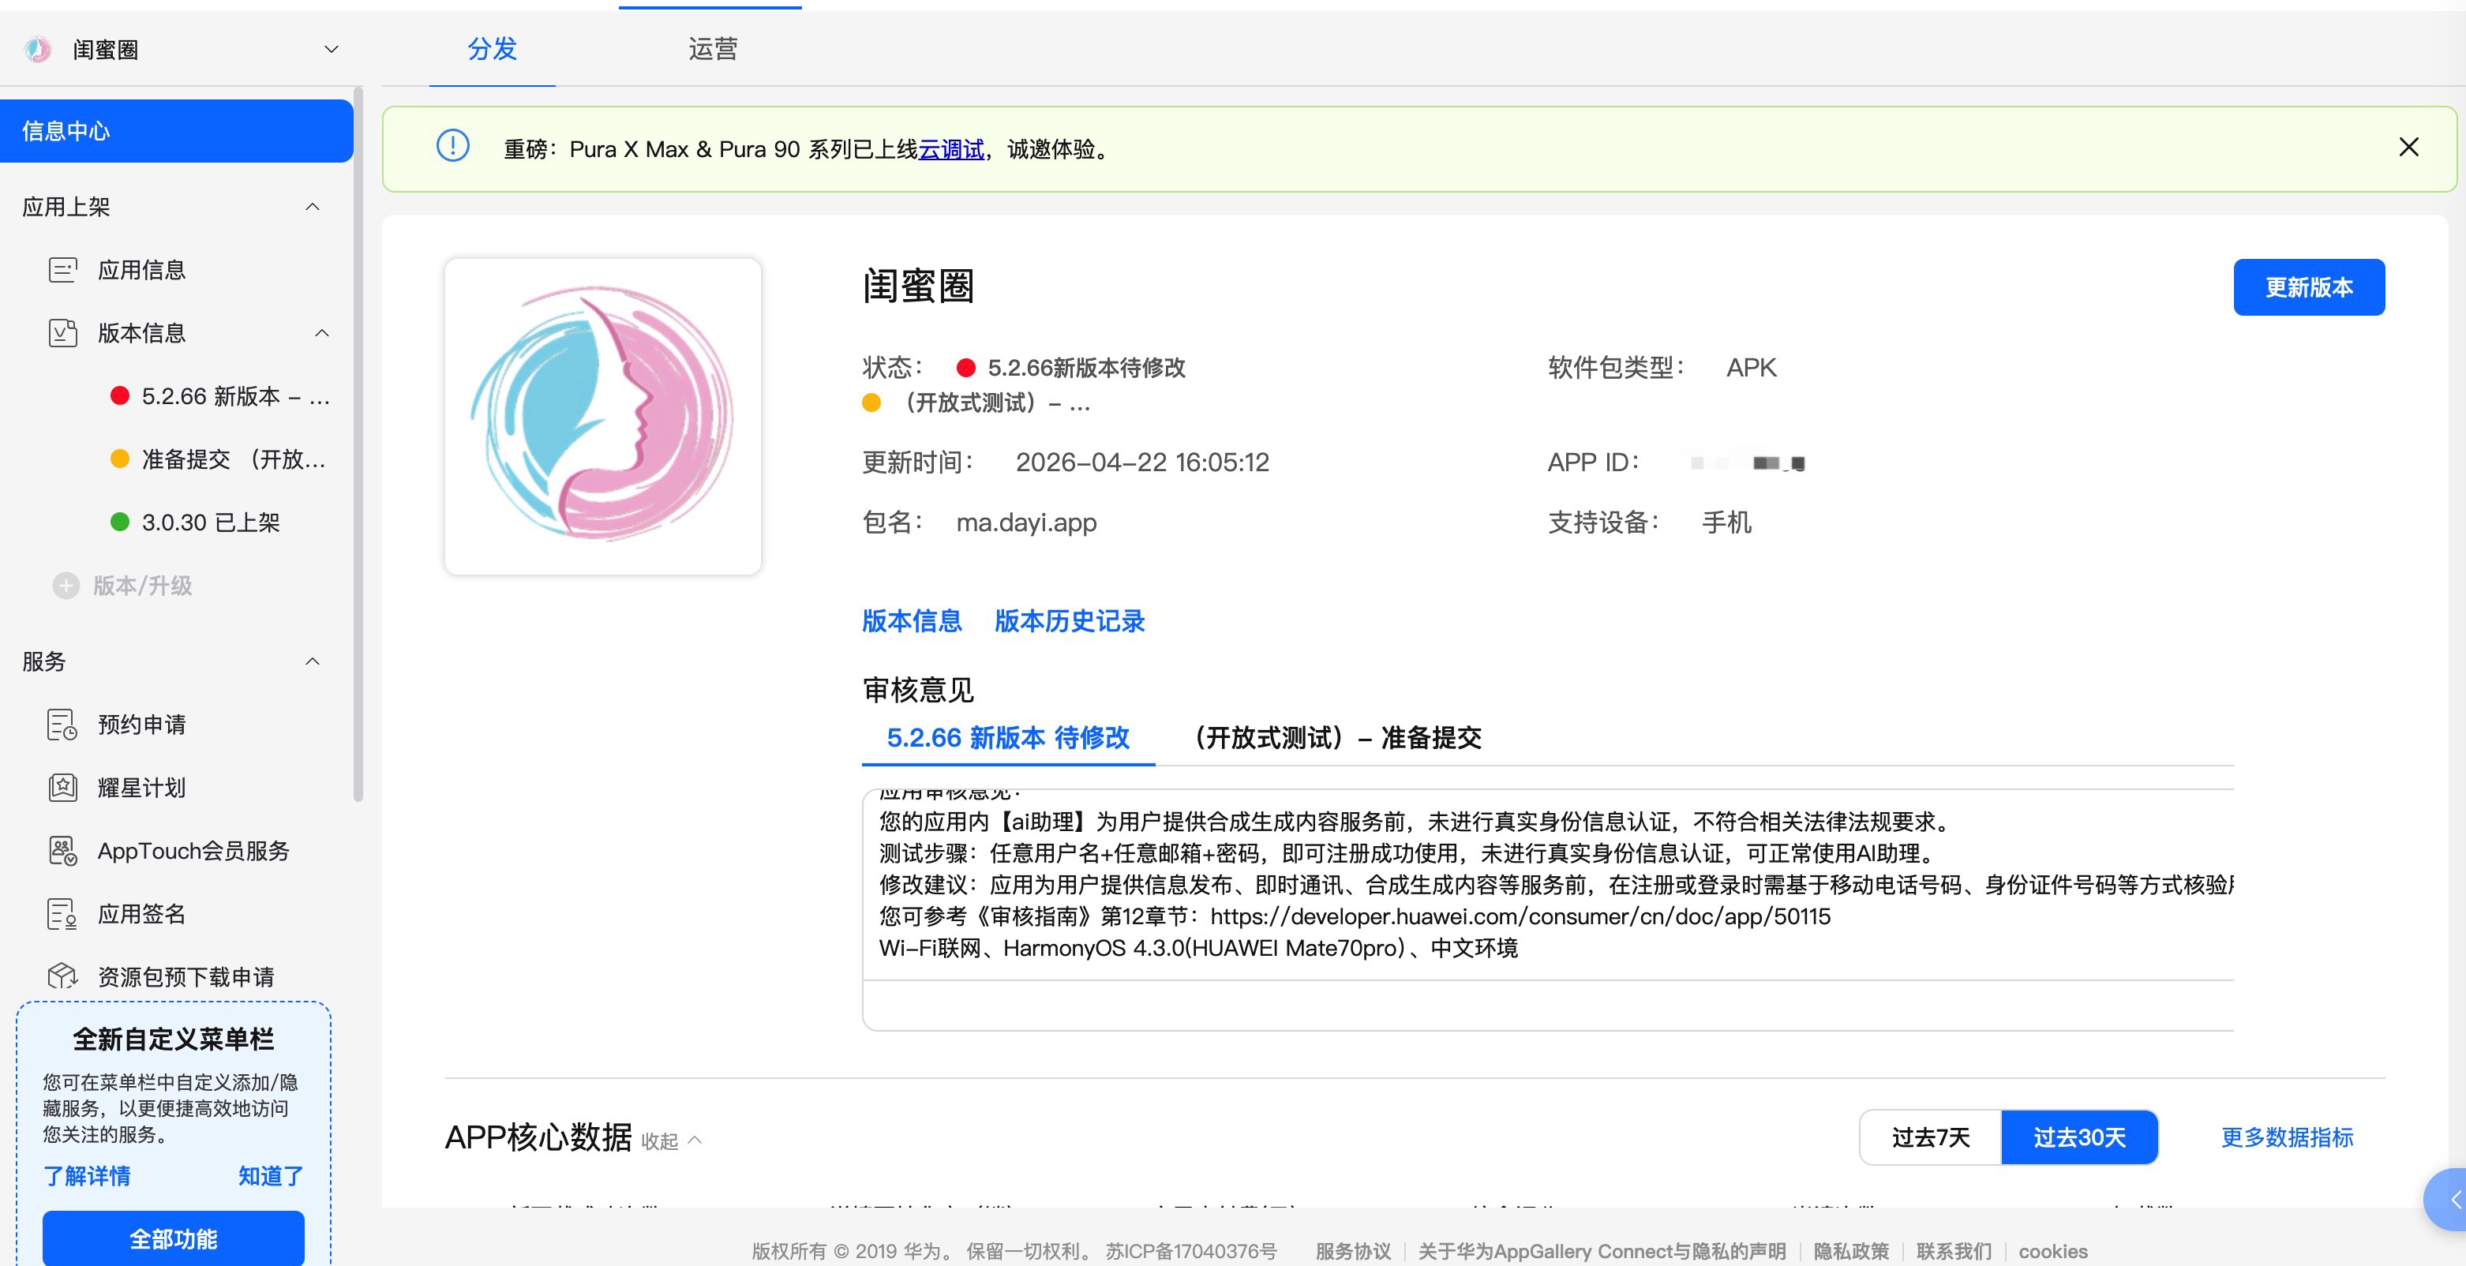Click 资源包预下载申请 box icon
The height and width of the screenshot is (1266, 2466).
[62, 976]
